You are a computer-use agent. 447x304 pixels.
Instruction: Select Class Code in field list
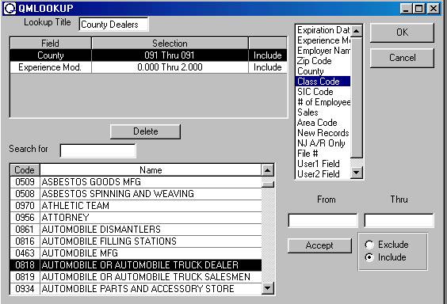click(x=323, y=81)
